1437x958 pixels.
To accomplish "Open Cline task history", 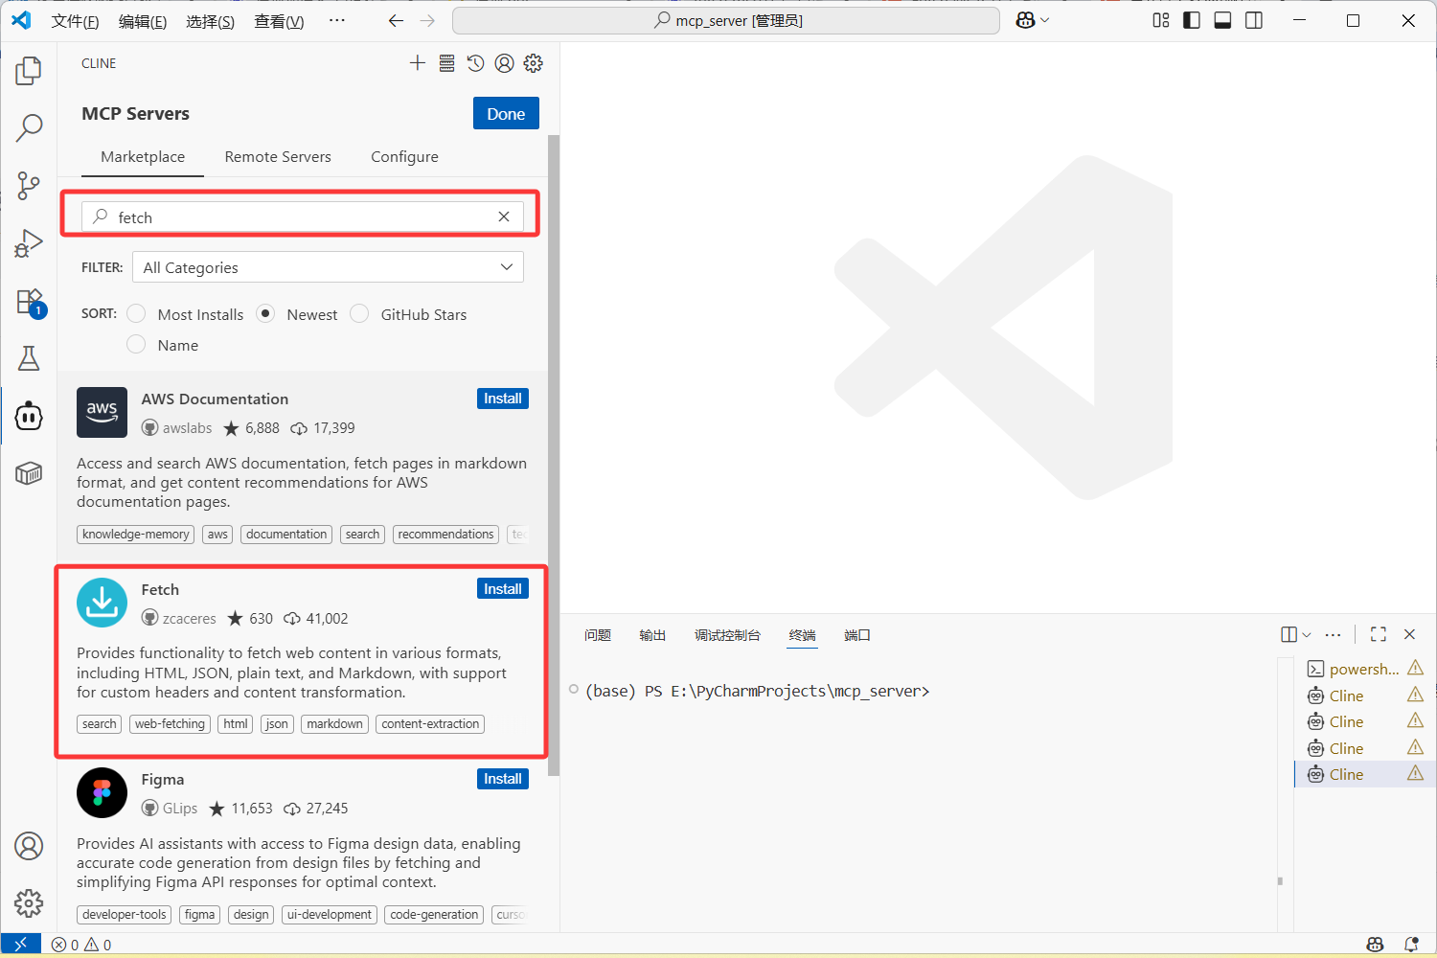I will pyautogui.click(x=475, y=63).
